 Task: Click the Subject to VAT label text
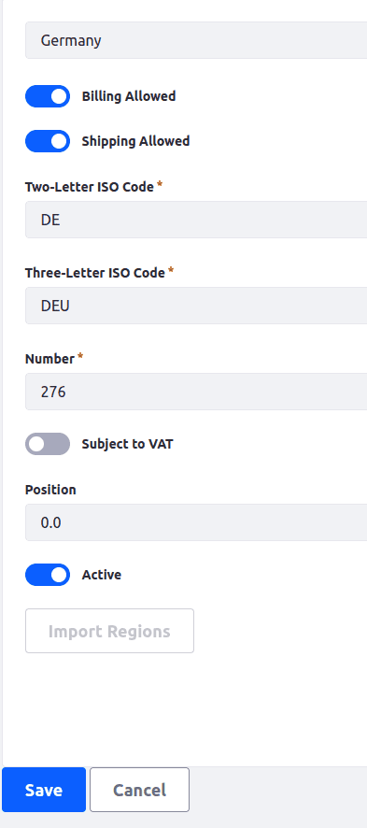pos(127,444)
